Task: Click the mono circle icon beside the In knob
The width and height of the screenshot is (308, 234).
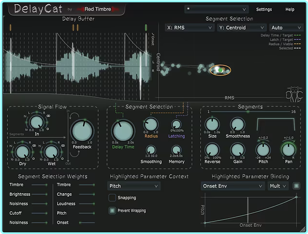Action: point(48,129)
